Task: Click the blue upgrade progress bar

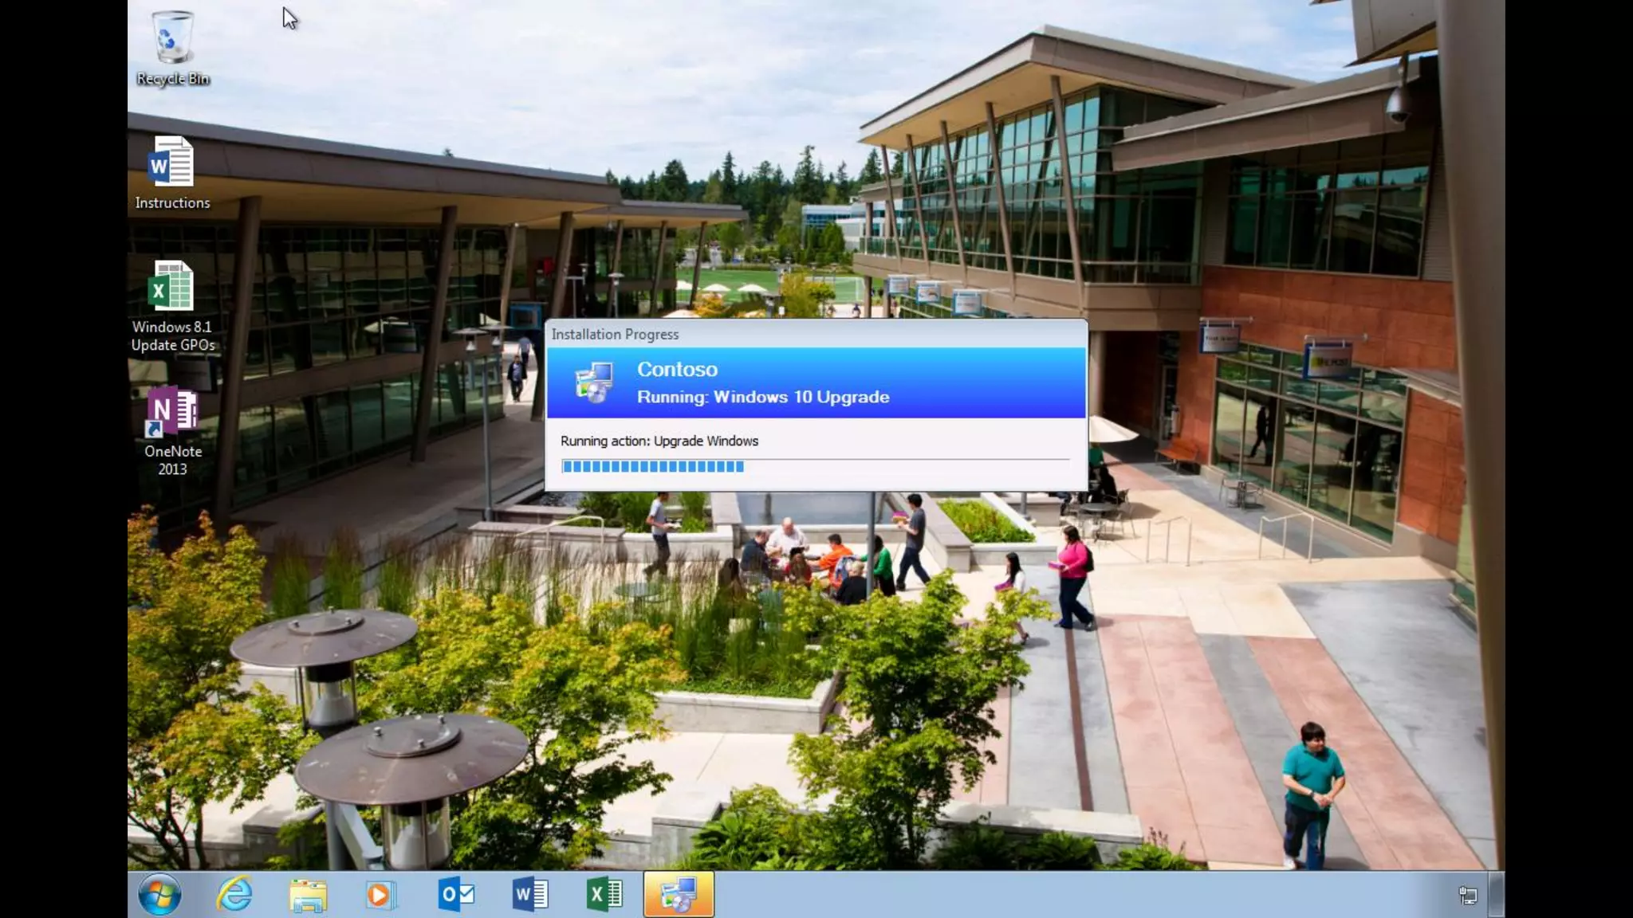Action: pos(652,467)
